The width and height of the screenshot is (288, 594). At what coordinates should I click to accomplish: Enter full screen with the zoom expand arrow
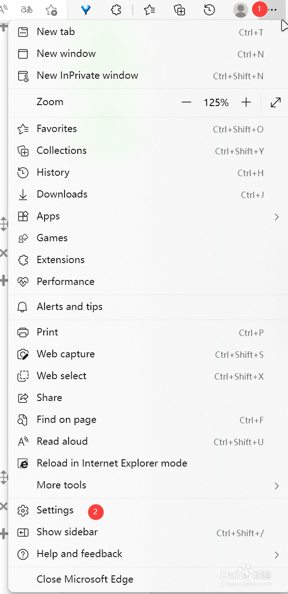(275, 102)
